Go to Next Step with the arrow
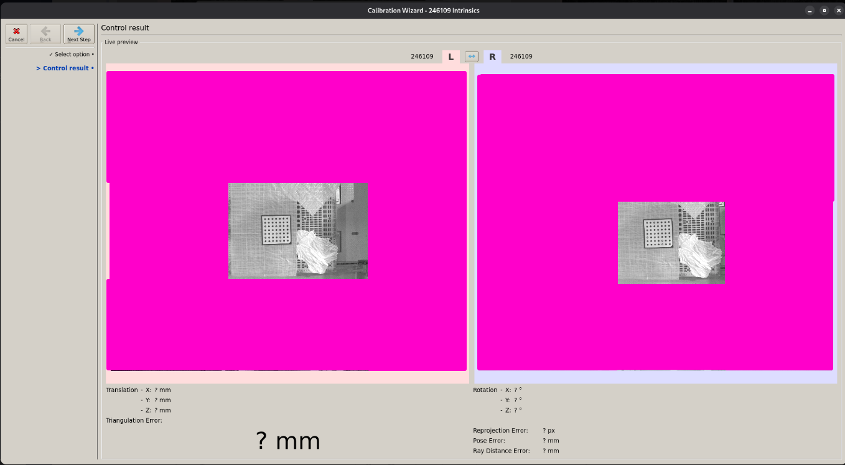The height and width of the screenshot is (465, 845). 79,31
